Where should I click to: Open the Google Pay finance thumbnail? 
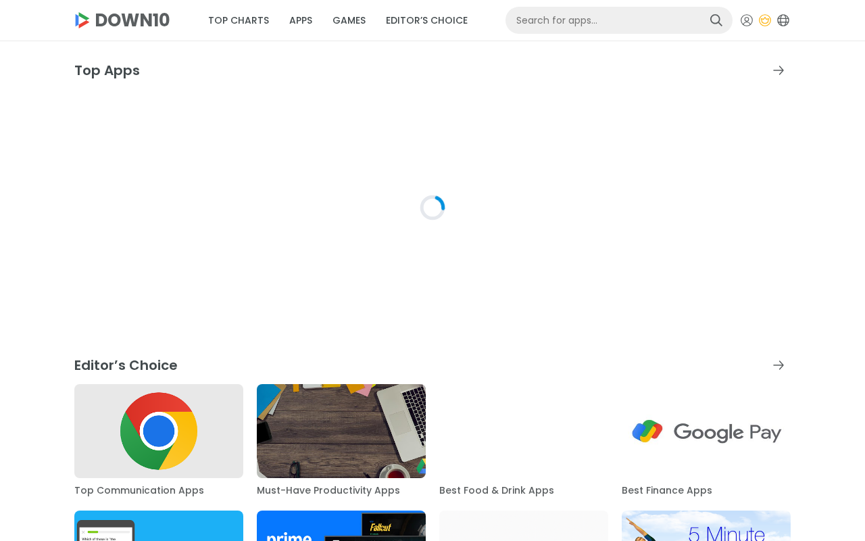(706, 431)
